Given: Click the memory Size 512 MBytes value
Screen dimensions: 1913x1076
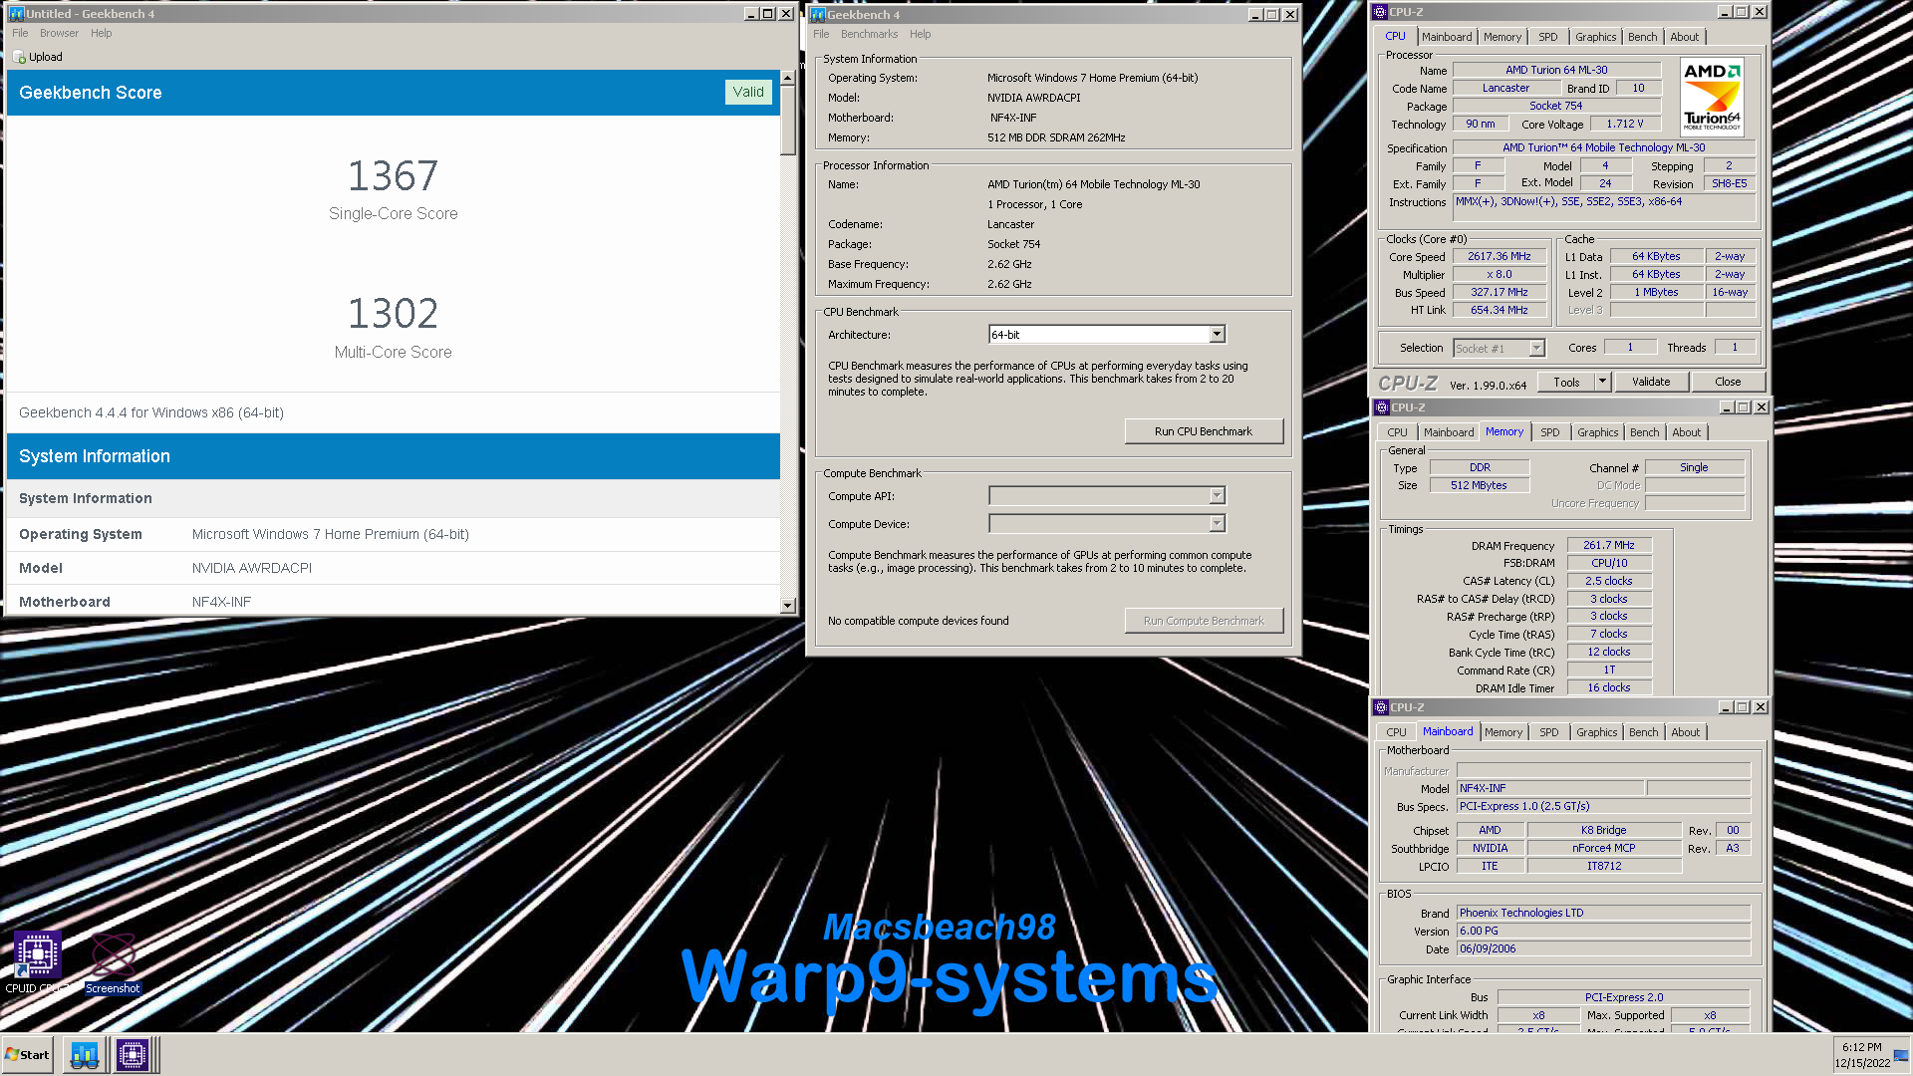Looking at the screenshot, I should click(1479, 485).
